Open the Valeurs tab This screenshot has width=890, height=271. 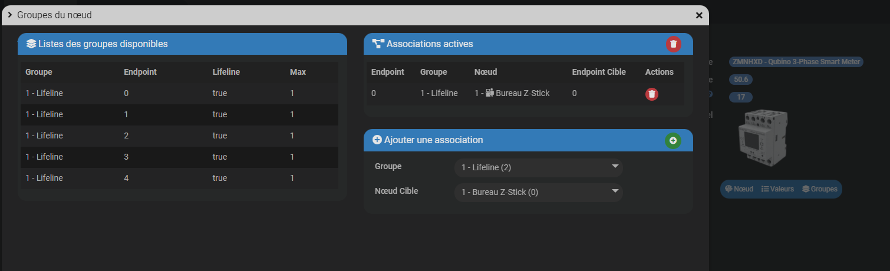pyautogui.click(x=777, y=189)
